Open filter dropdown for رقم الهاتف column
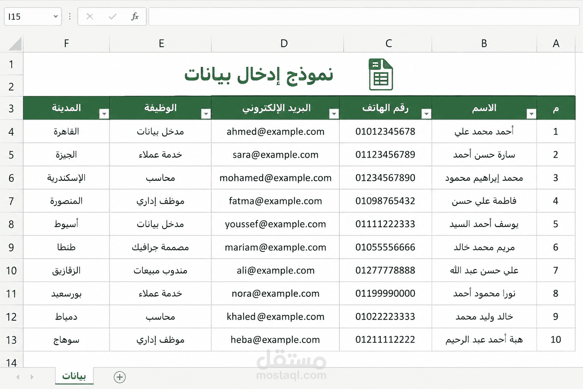This screenshot has width=583, height=389. pyautogui.click(x=426, y=114)
